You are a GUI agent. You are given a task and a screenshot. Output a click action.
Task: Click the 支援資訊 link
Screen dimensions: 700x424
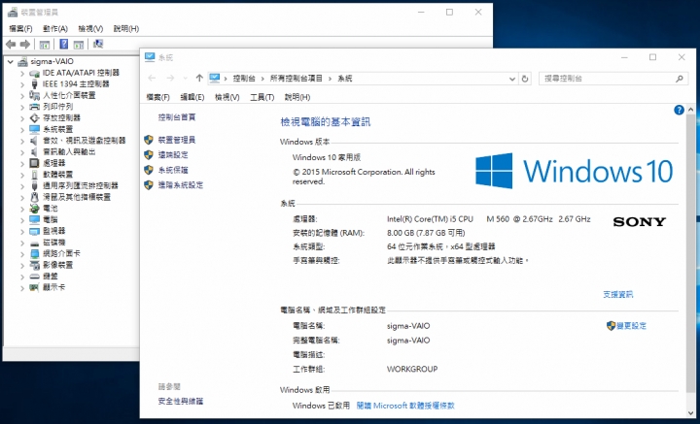point(618,294)
